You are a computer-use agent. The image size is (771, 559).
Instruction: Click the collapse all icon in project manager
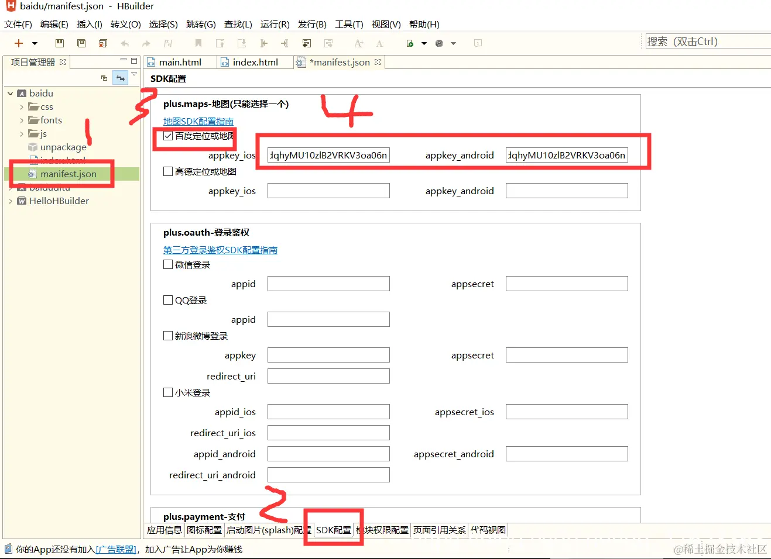pos(104,78)
